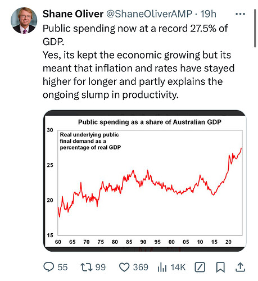Click the 369 likes count

141,268
